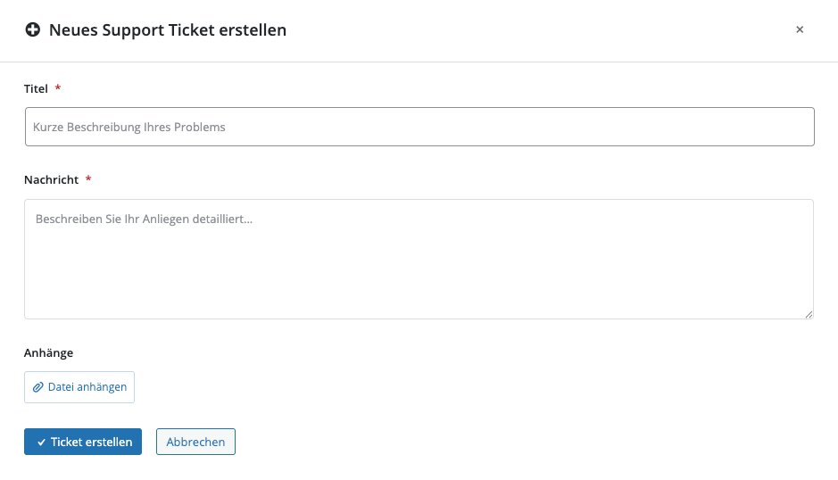Click the 'Abbrechen' text label
The width and height of the screenshot is (838, 480).
coord(195,442)
